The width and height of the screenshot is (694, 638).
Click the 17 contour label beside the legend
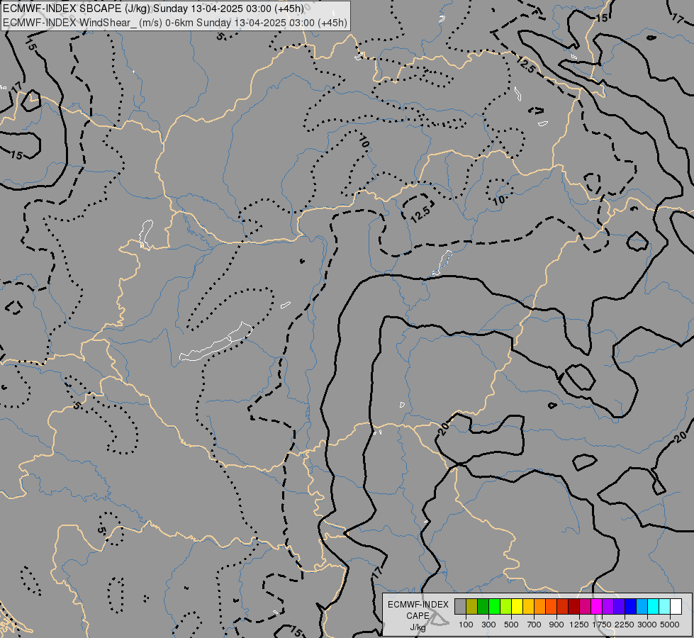pyautogui.click(x=377, y=571)
